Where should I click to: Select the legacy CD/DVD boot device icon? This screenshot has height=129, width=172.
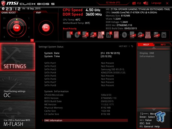124,35
